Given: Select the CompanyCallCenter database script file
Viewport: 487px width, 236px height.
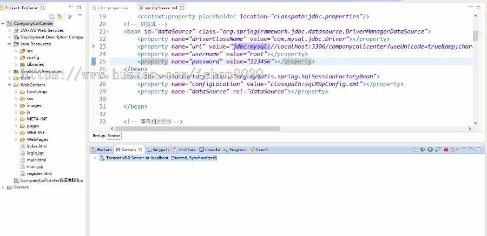Looking at the screenshot, I should [49, 180].
